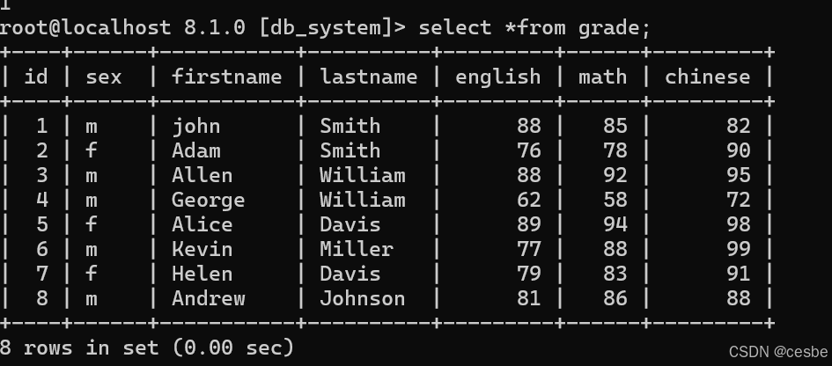Click lastname 'Davis' in Helen's row

pyautogui.click(x=350, y=274)
